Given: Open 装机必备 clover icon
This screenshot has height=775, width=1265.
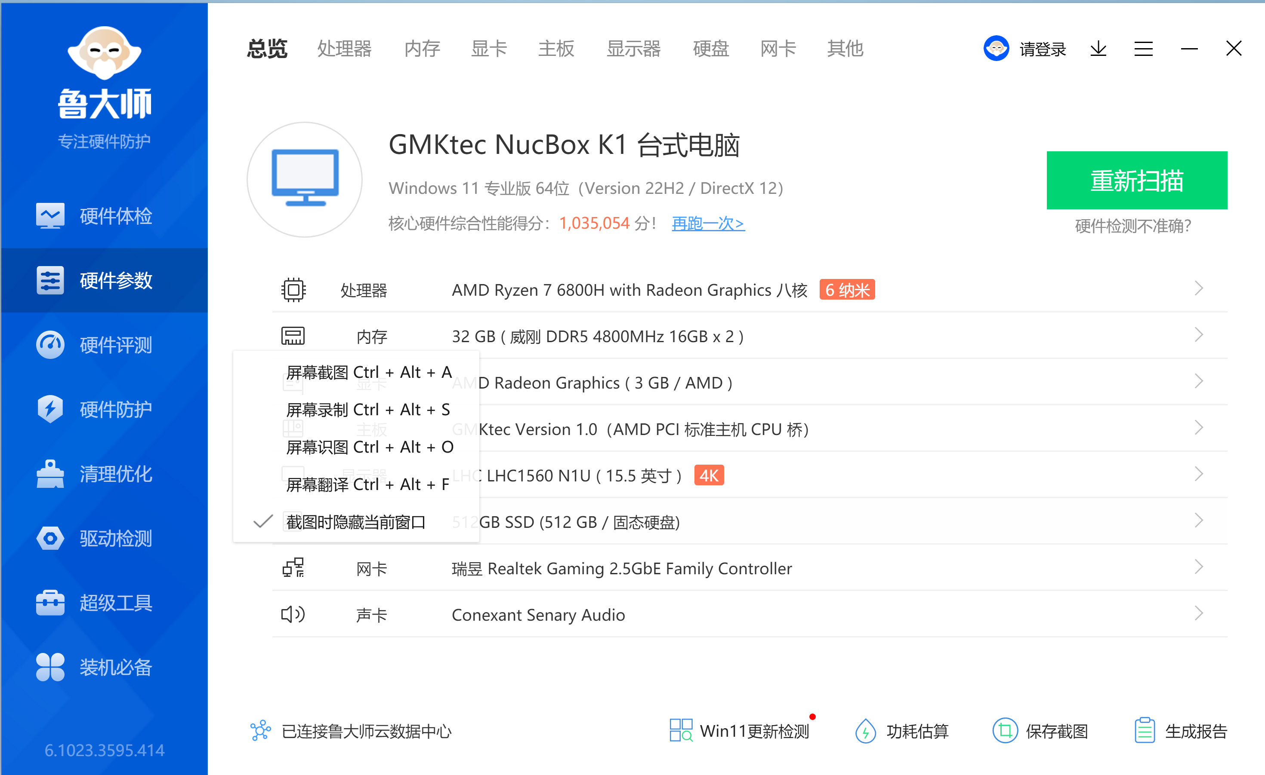Looking at the screenshot, I should point(50,667).
